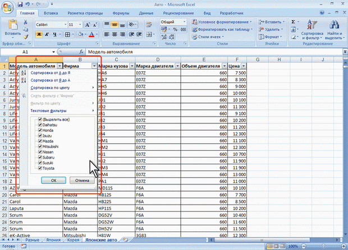Cut selection with scissors icon
Viewport: 348px width, 250px height.
pyautogui.click(x=25, y=22)
